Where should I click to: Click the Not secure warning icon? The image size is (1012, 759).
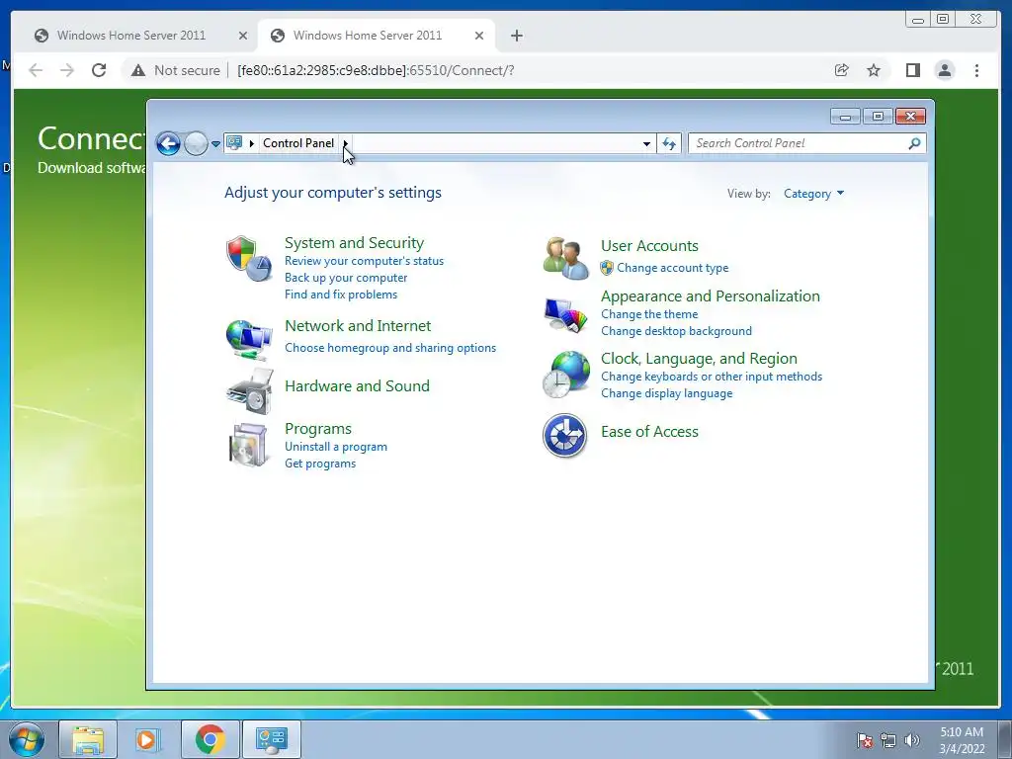[138, 70]
